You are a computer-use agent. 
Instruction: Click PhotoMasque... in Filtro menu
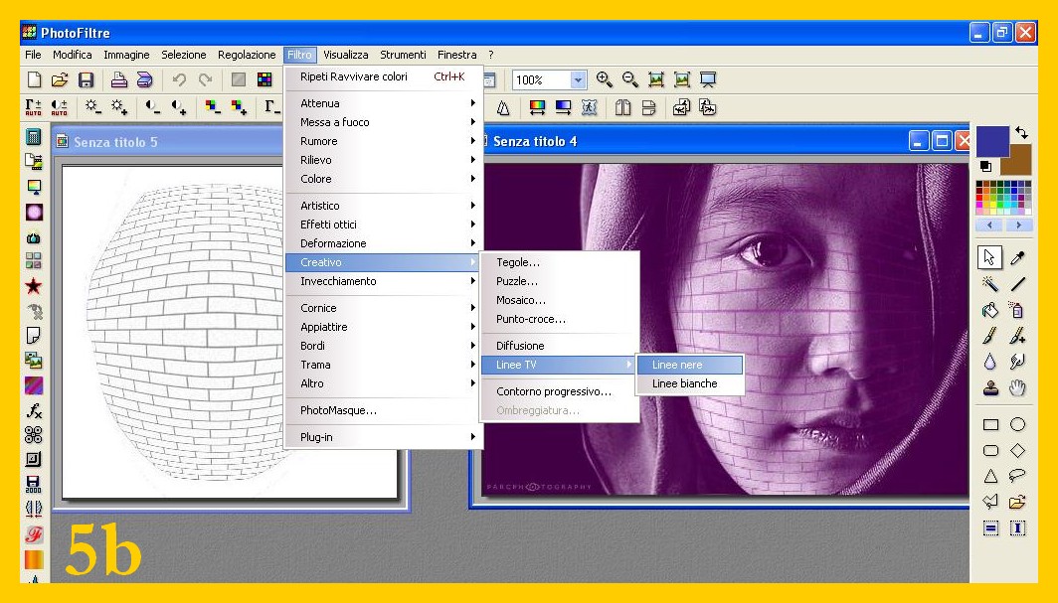pos(338,410)
